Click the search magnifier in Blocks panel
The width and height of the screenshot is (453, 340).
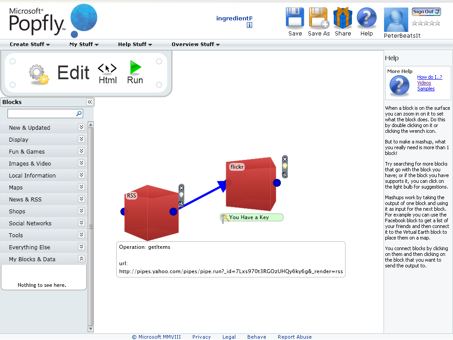79,113
